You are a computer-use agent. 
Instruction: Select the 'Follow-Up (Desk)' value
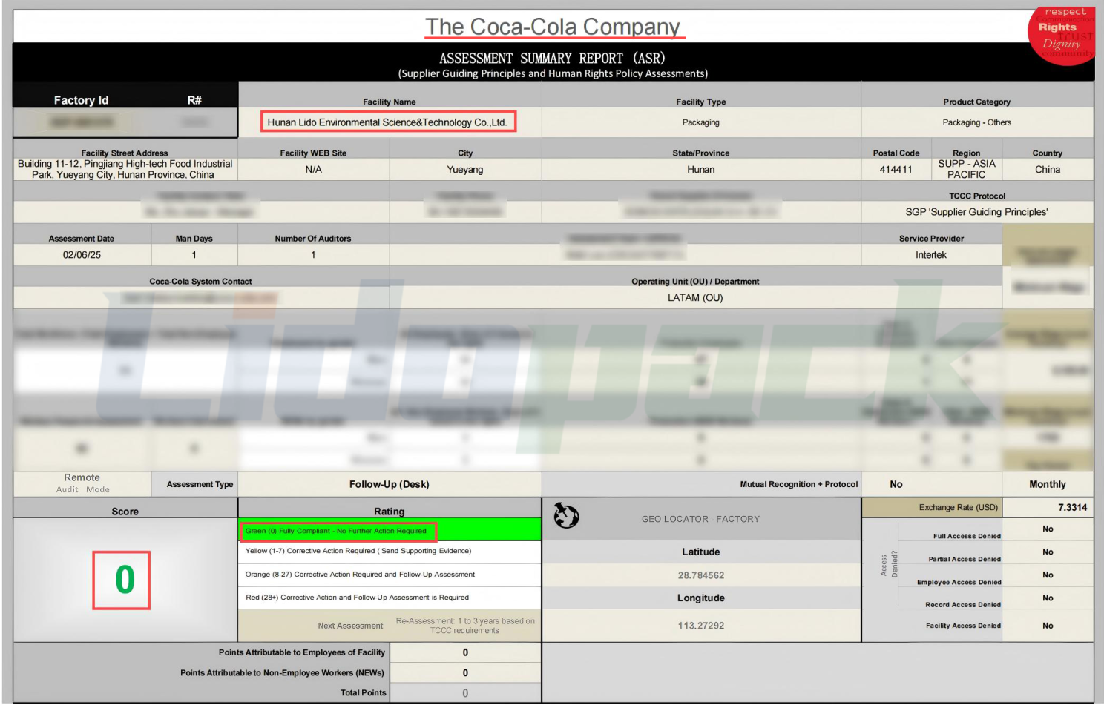(390, 484)
